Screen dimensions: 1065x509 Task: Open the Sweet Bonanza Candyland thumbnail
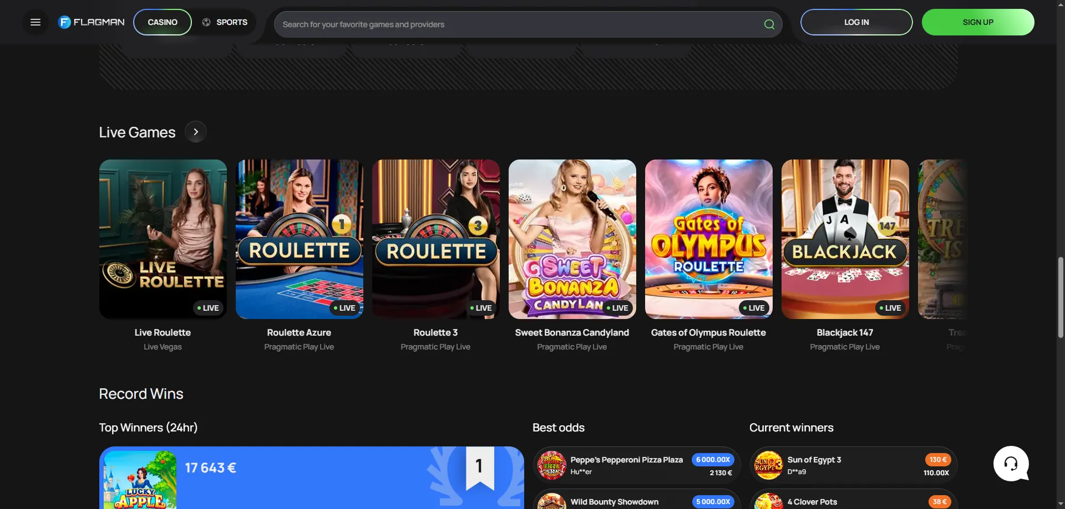[572, 239]
